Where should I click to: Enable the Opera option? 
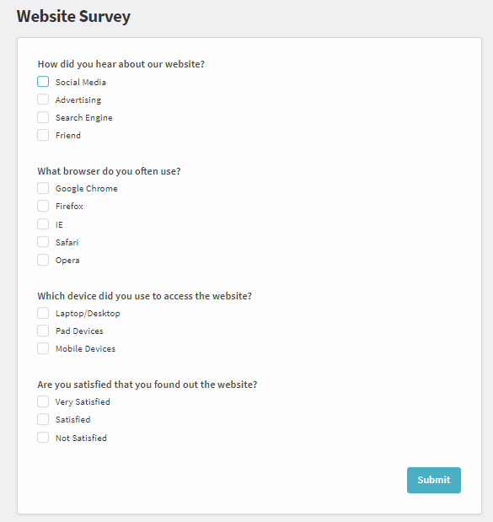pyautogui.click(x=43, y=260)
